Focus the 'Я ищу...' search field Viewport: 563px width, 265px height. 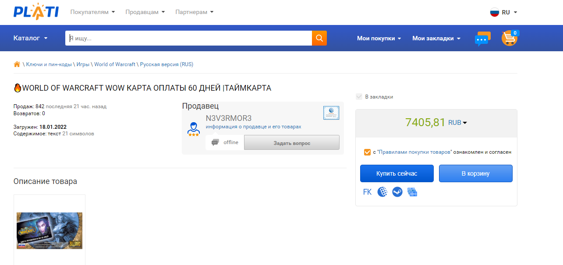coord(188,38)
